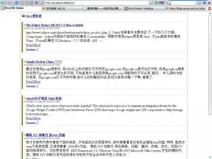Open the Google Dead in China ????? link
This screenshot has height=159, width=212.
44,62
